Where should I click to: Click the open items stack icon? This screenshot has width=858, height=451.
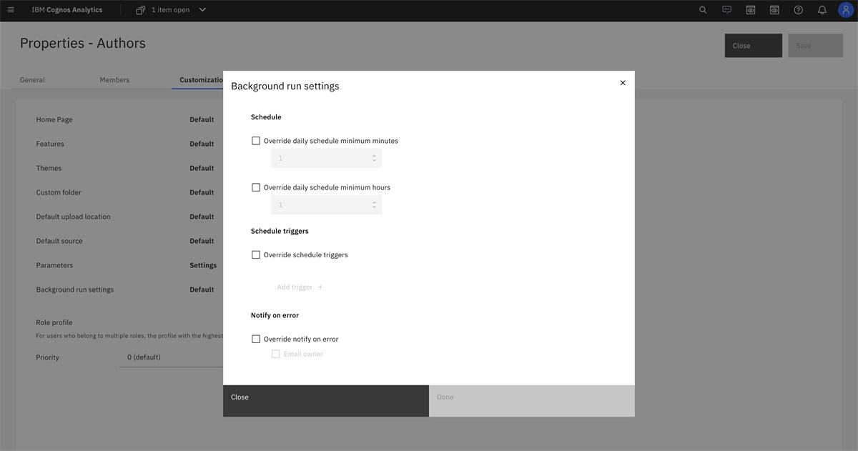click(140, 10)
